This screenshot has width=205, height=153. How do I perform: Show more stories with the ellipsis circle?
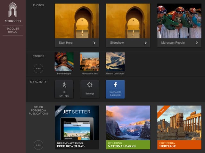pyautogui.click(x=38, y=69)
